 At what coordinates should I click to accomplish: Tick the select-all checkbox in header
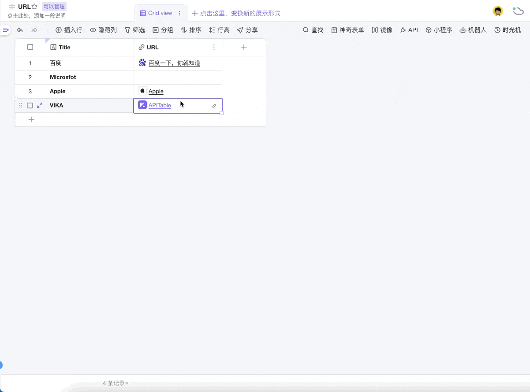[x=30, y=47]
